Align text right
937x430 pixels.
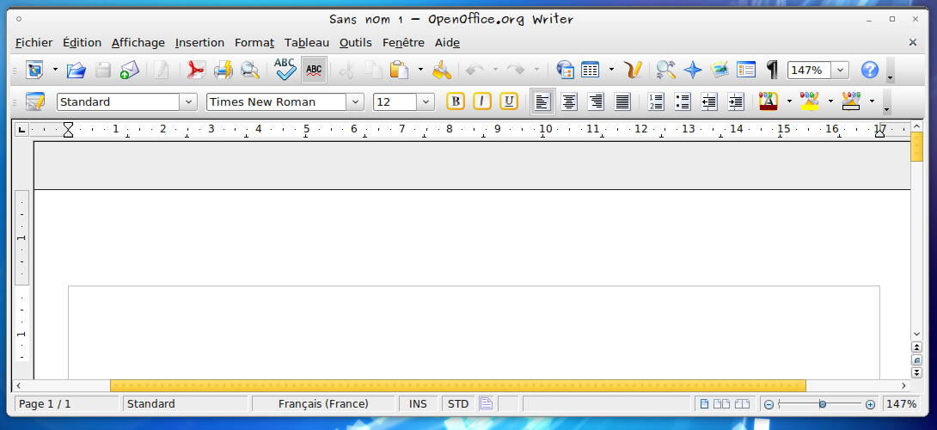(596, 101)
